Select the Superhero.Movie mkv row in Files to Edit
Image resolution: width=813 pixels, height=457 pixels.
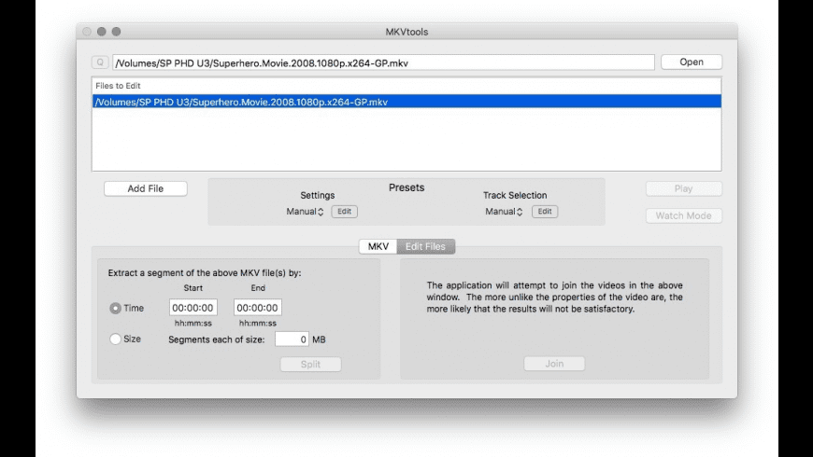coord(406,102)
